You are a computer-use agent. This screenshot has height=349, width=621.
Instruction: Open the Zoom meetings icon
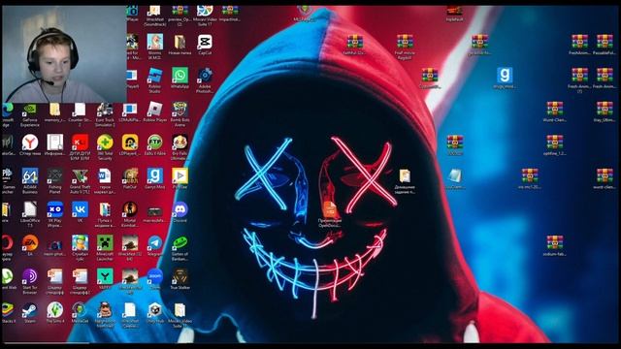pos(155,276)
